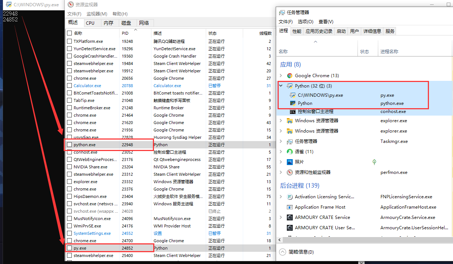
Task: Expand the 资源和性能监视器 row
Action: (x=281, y=172)
